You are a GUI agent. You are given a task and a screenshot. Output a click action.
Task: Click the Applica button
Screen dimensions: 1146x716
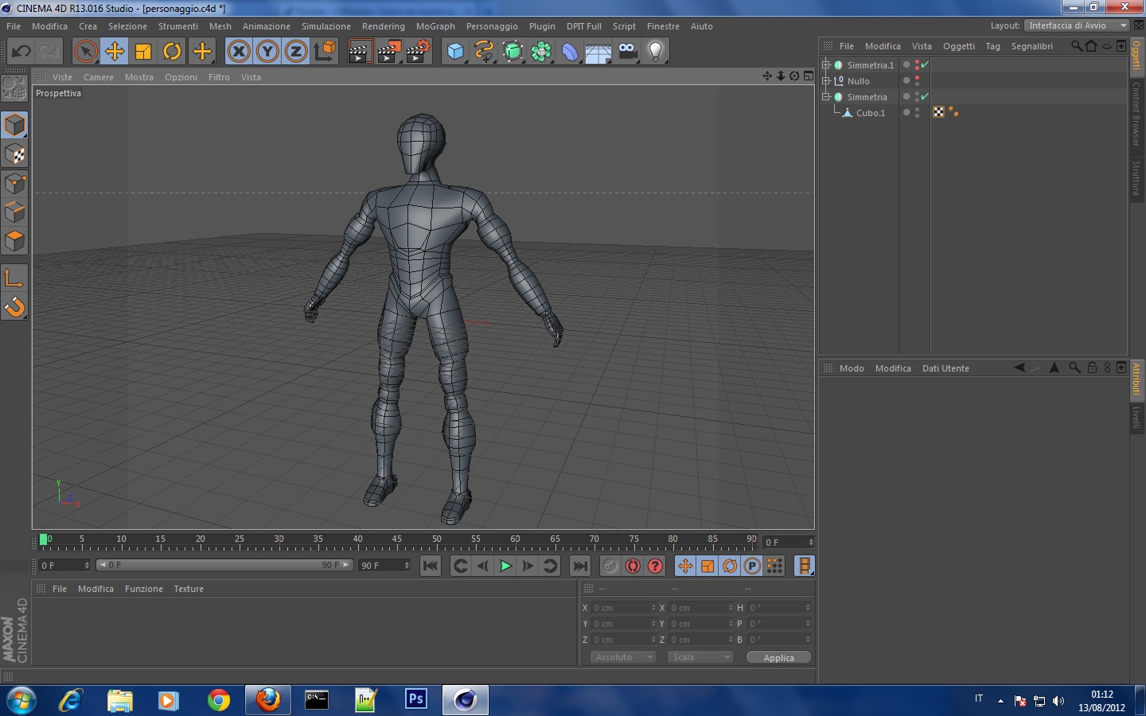[x=778, y=657]
